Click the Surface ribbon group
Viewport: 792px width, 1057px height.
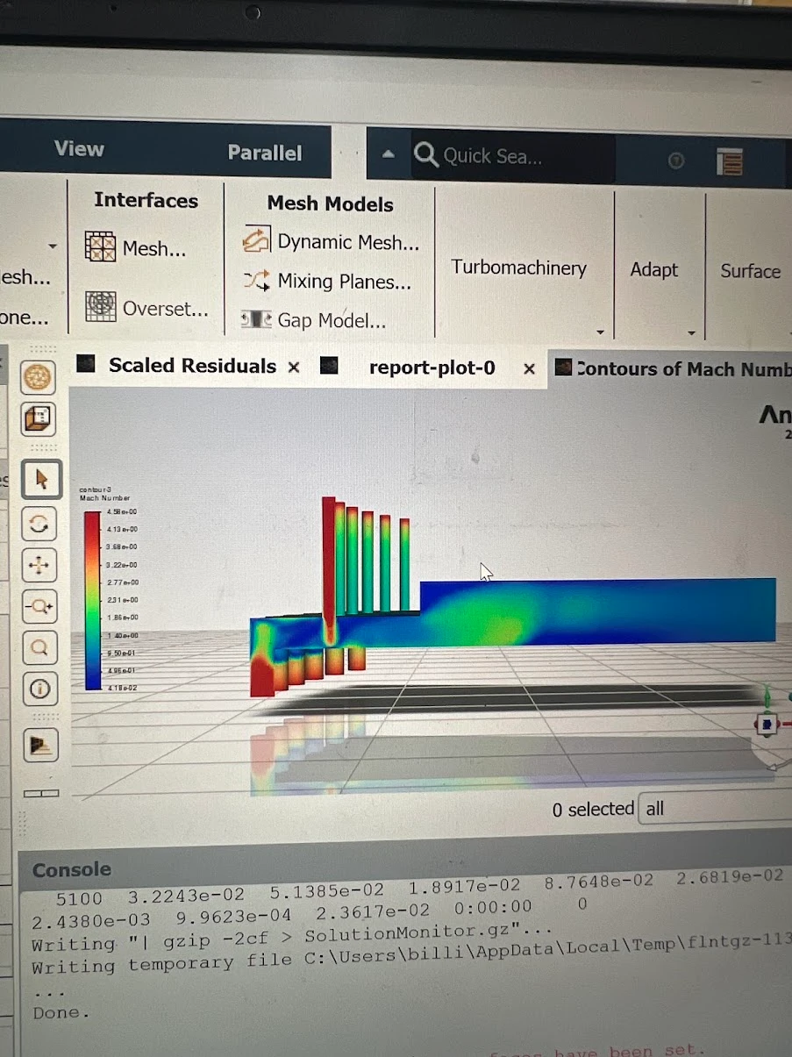pyautogui.click(x=751, y=271)
